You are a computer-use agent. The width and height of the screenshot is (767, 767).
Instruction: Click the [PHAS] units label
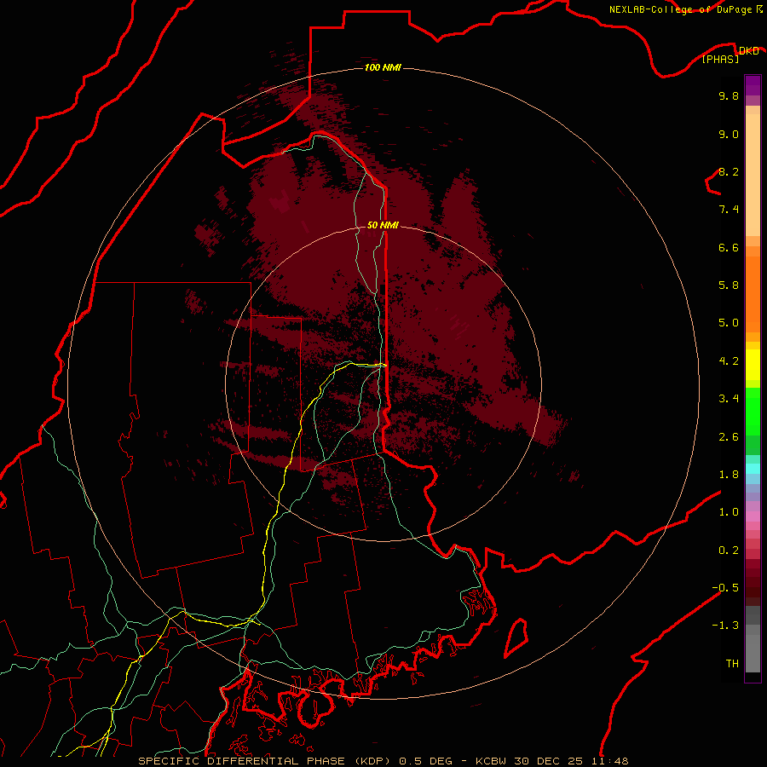(x=720, y=59)
